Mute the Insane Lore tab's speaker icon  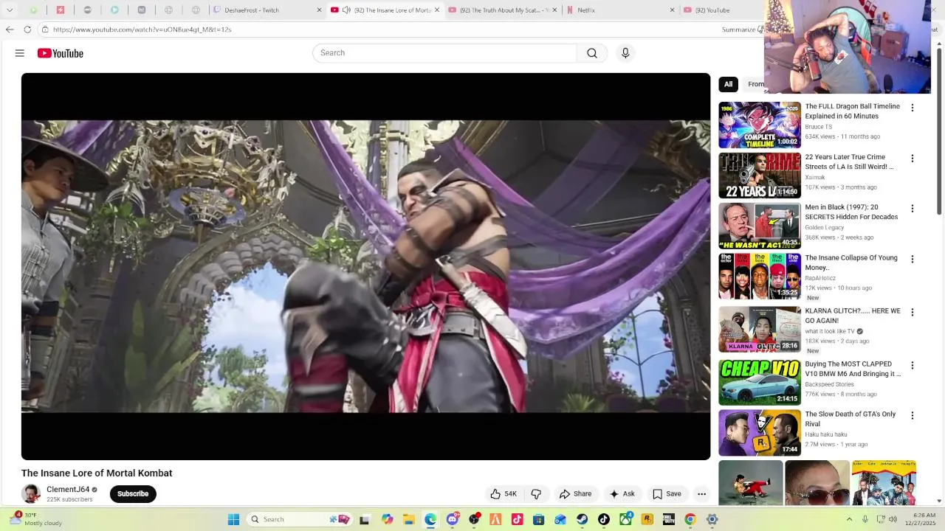tap(346, 10)
